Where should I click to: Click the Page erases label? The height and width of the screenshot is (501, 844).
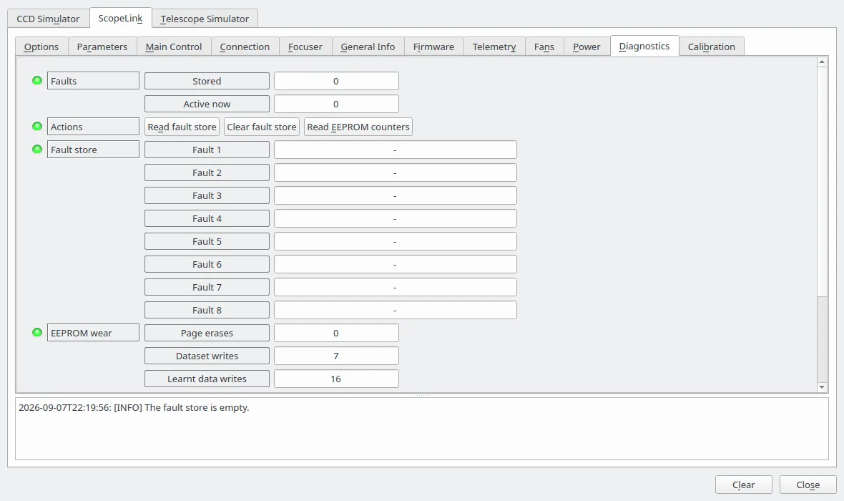(207, 333)
